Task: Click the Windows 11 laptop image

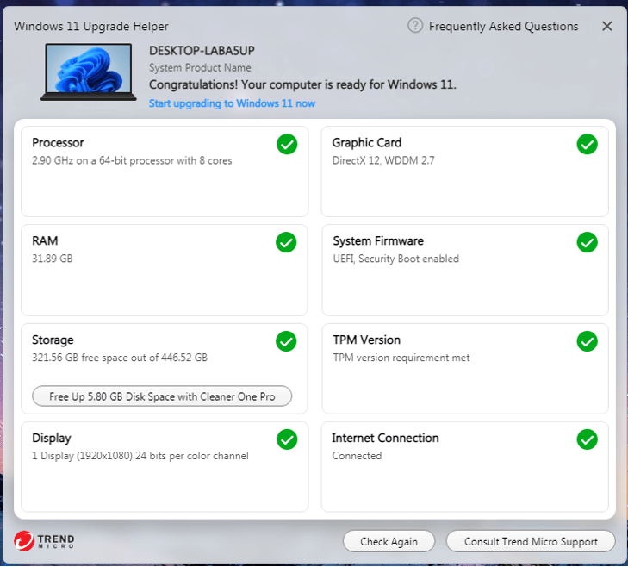Action: [x=87, y=72]
